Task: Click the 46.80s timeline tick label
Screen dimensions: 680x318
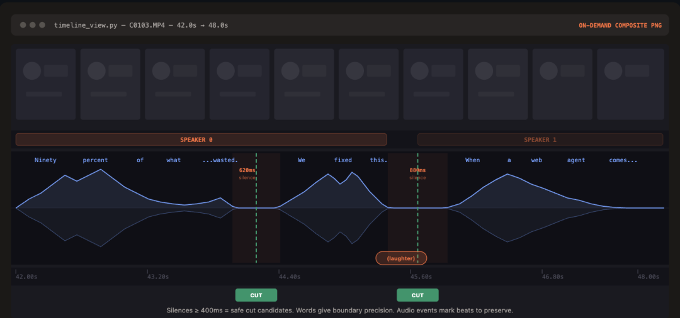Action: pyautogui.click(x=552, y=277)
